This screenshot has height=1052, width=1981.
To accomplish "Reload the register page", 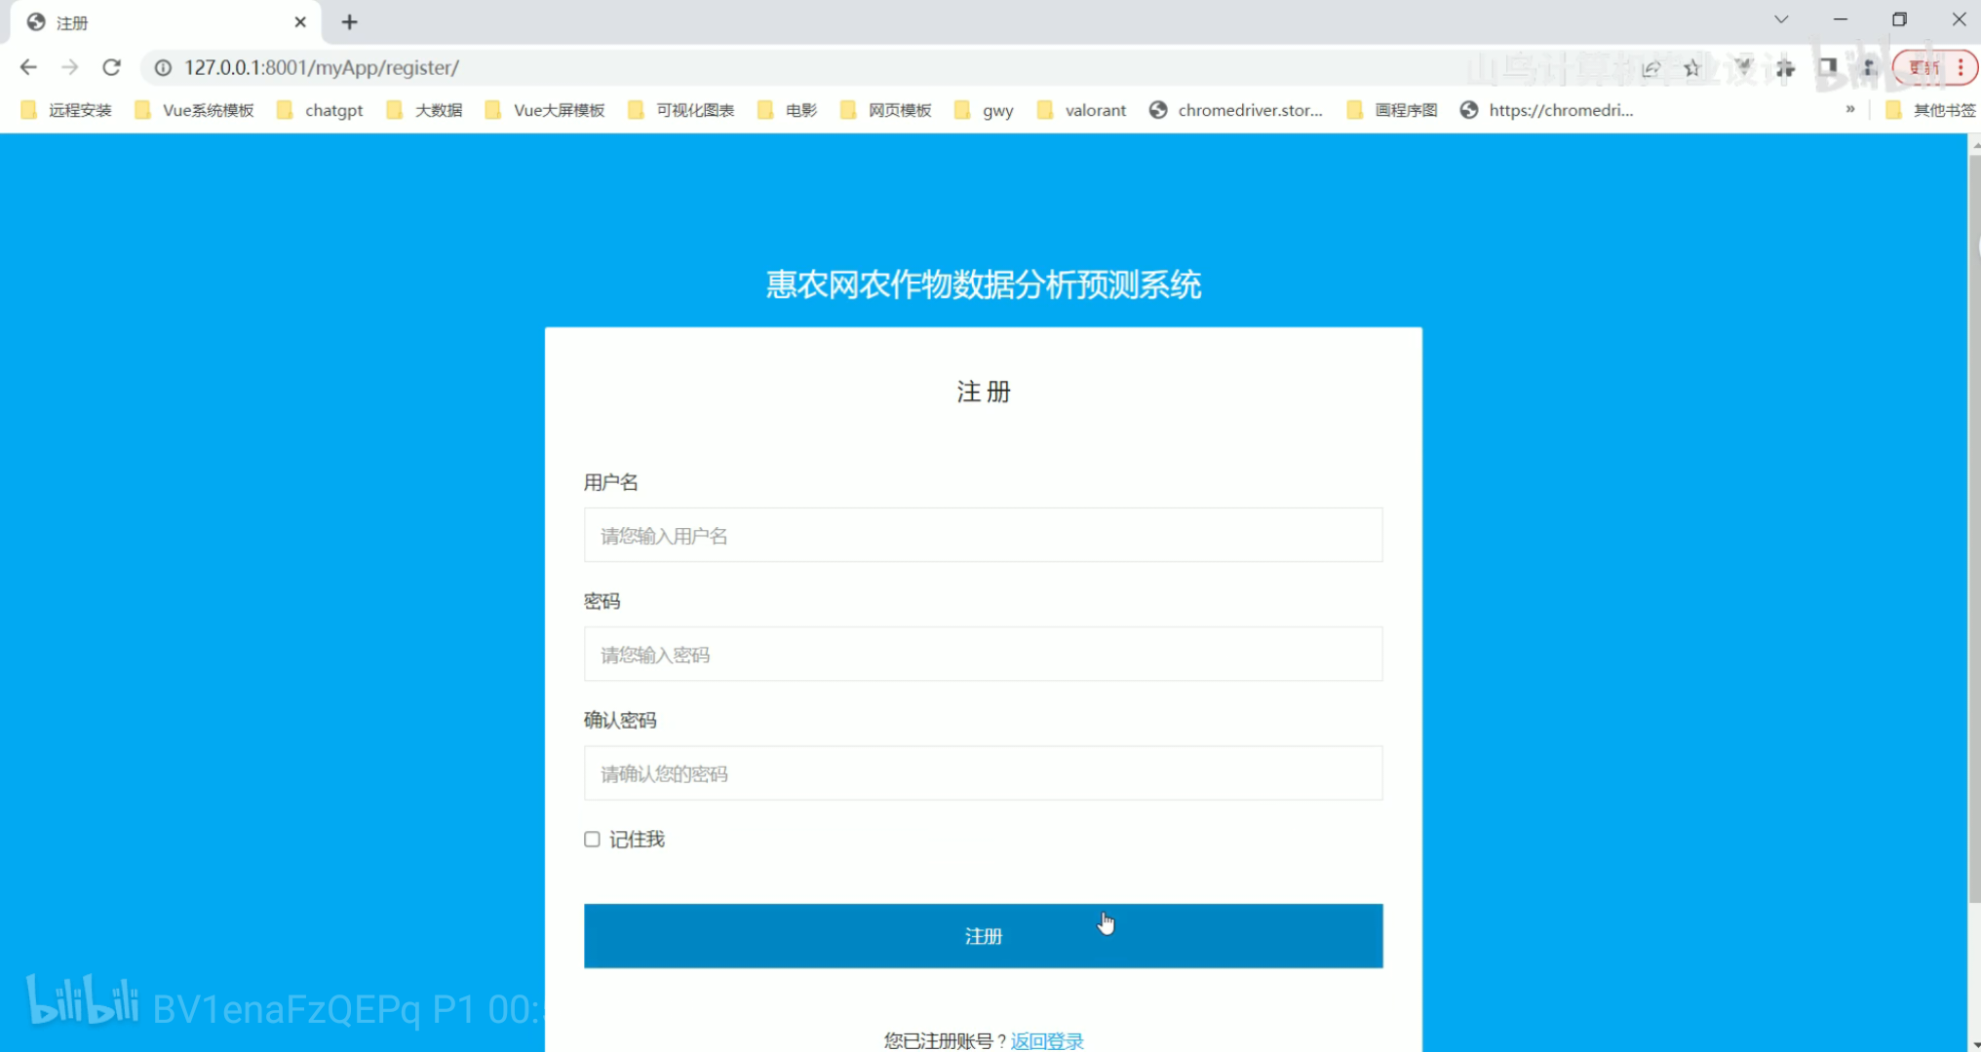I will [x=111, y=67].
